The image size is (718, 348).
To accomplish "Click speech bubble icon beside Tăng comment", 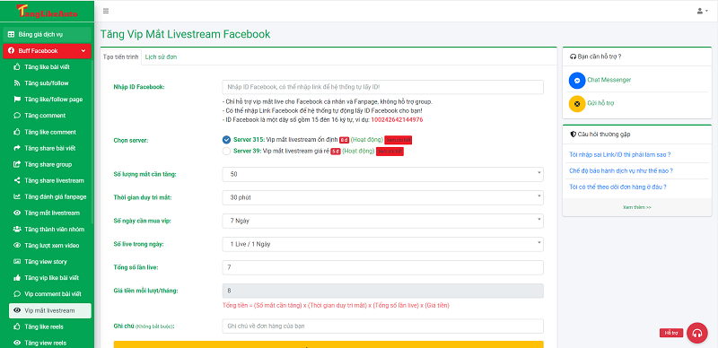I will [x=17, y=116].
